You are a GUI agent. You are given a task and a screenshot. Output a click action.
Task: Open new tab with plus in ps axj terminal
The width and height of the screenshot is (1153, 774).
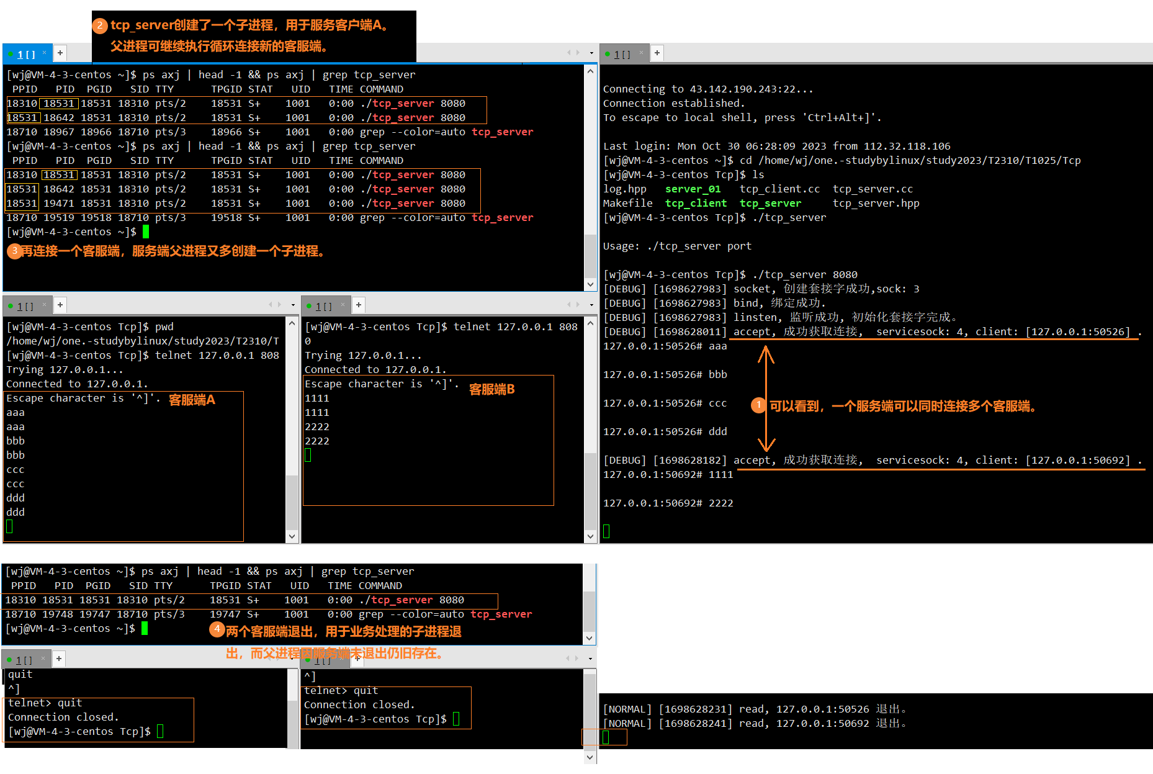click(x=60, y=53)
